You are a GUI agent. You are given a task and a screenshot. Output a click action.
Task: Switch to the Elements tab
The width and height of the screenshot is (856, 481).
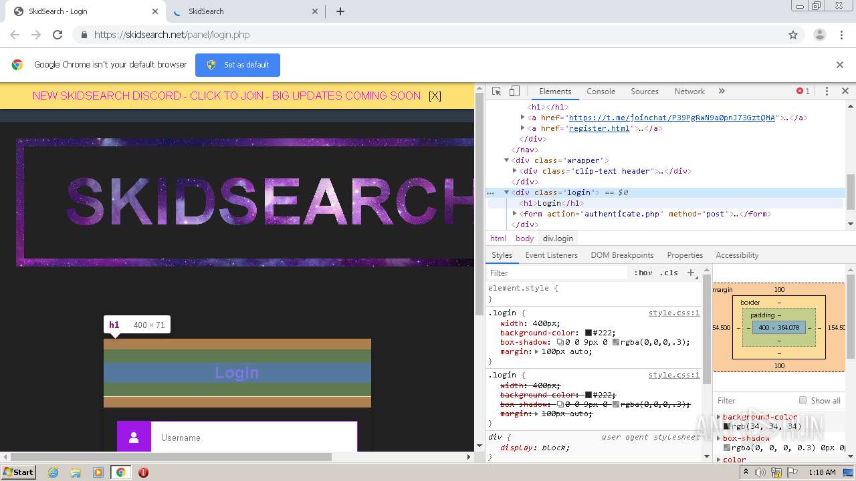tap(555, 92)
